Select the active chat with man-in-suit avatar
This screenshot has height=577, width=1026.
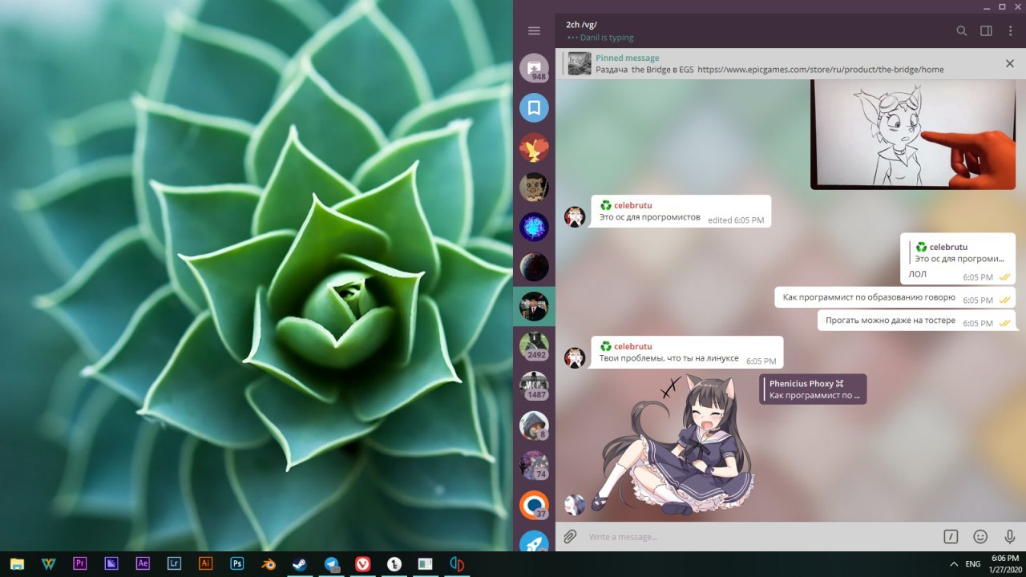coord(534,306)
